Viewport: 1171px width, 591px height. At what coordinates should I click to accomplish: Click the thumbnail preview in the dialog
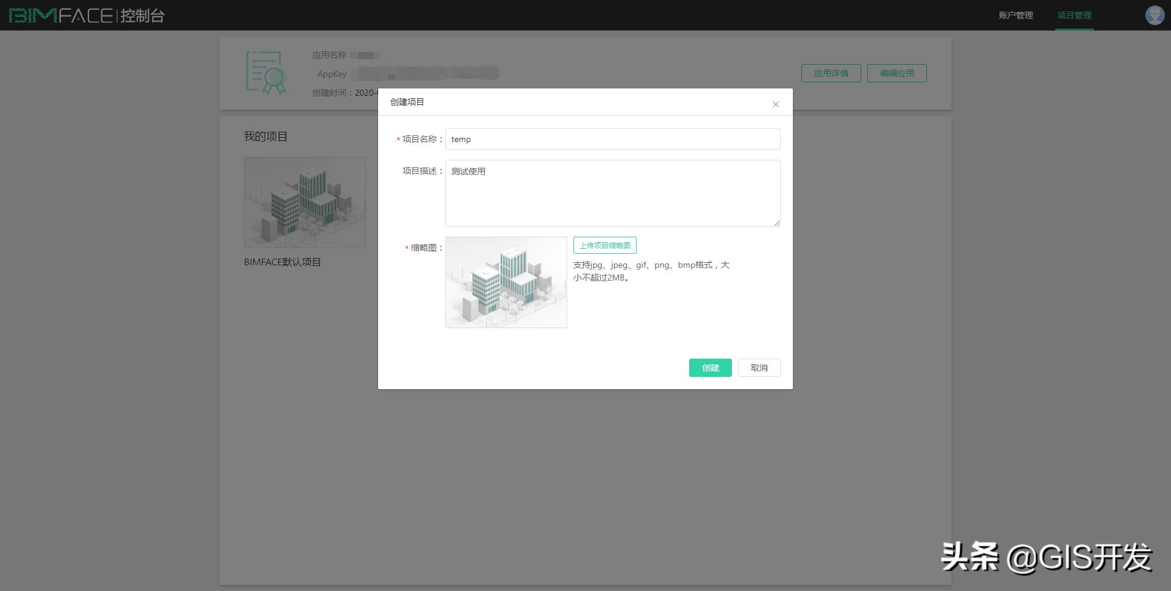click(506, 281)
